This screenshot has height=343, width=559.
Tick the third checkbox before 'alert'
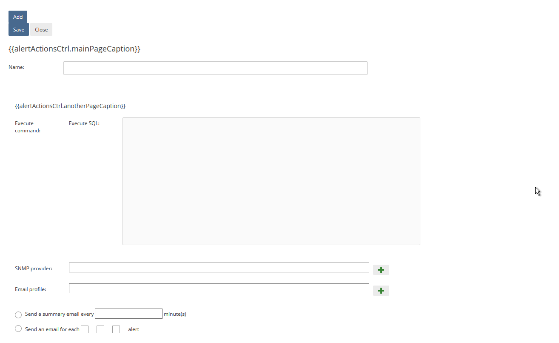point(116,329)
